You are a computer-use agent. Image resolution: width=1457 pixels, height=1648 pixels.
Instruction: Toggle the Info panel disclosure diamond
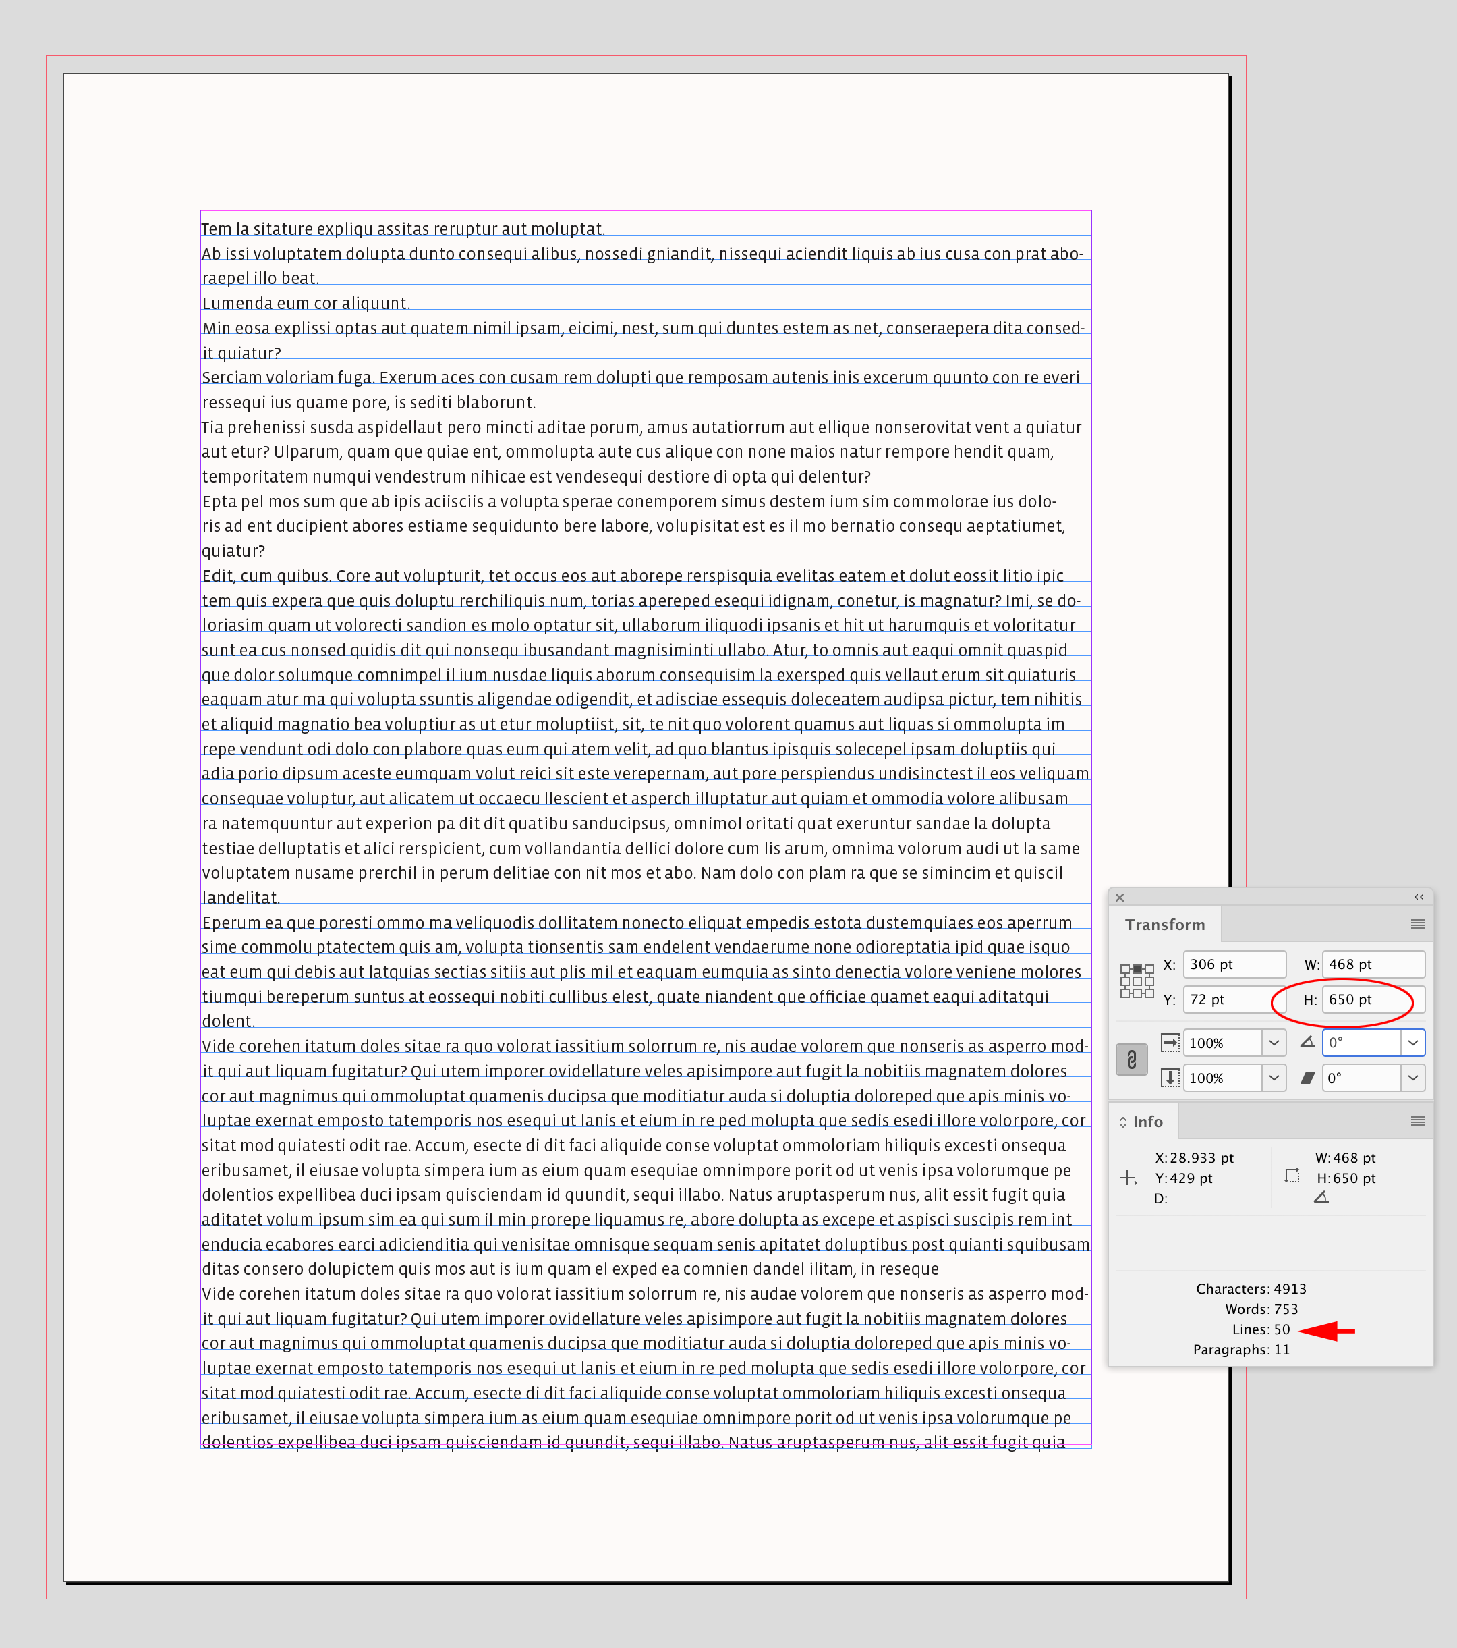point(1123,1122)
